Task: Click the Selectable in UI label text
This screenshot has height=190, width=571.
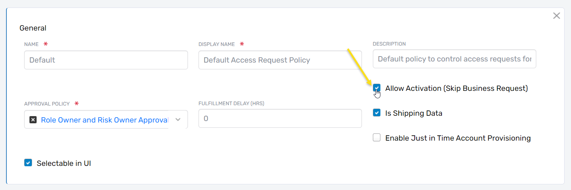Action: point(64,163)
